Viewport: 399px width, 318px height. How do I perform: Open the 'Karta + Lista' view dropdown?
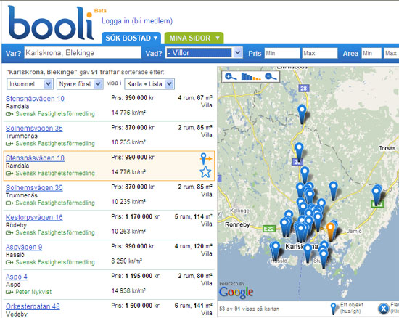click(x=149, y=84)
